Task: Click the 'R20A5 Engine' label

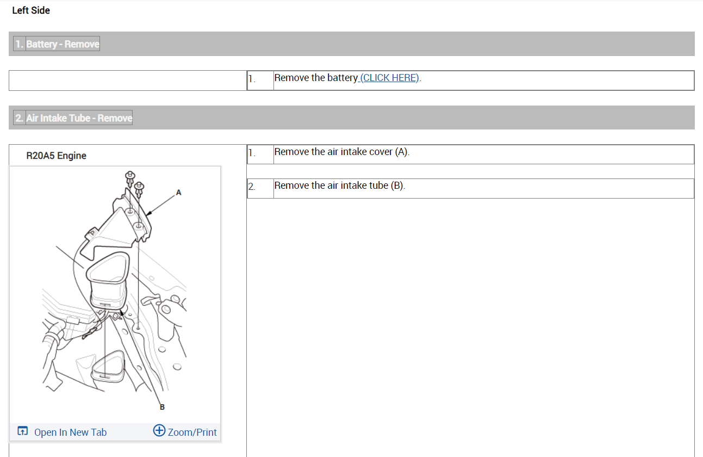Action: (x=57, y=156)
